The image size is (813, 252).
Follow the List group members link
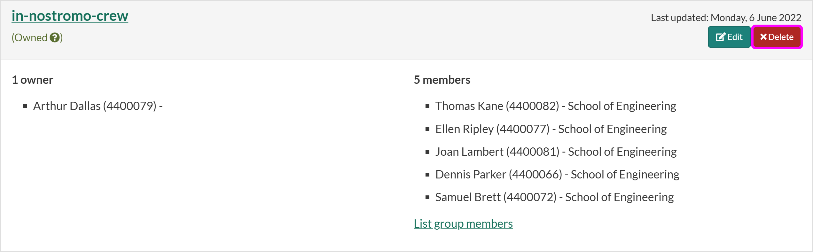tap(463, 224)
